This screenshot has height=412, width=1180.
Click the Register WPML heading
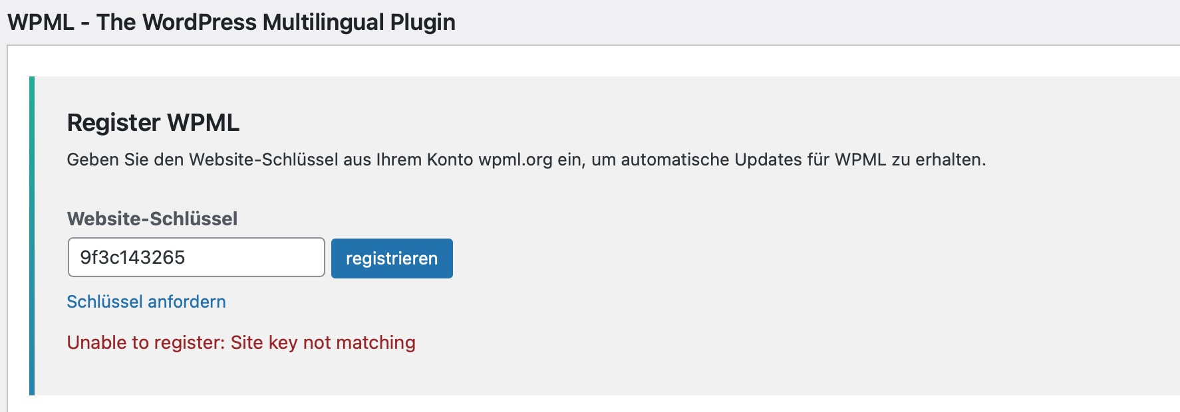[153, 123]
